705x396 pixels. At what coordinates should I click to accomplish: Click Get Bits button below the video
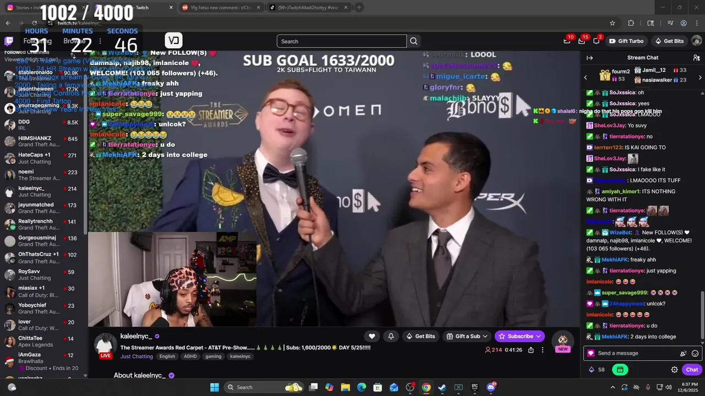point(420,336)
